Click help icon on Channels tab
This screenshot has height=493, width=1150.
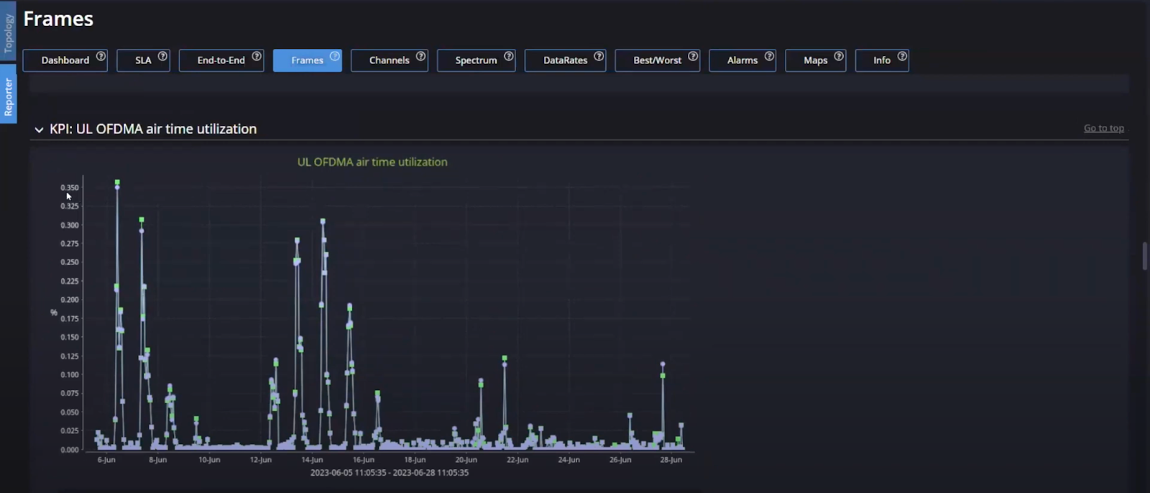pyautogui.click(x=420, y=56)
